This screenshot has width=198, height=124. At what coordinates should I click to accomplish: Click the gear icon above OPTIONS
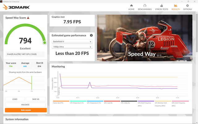click(187, 6)
